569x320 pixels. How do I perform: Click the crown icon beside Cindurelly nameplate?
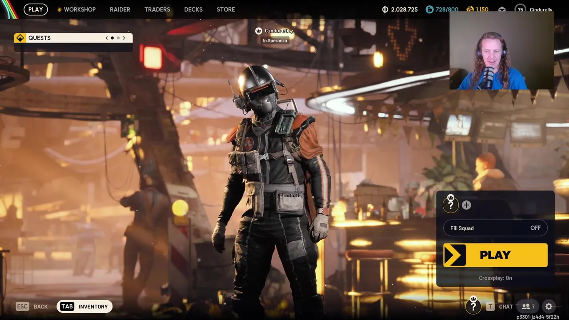(x=259, y=31)
